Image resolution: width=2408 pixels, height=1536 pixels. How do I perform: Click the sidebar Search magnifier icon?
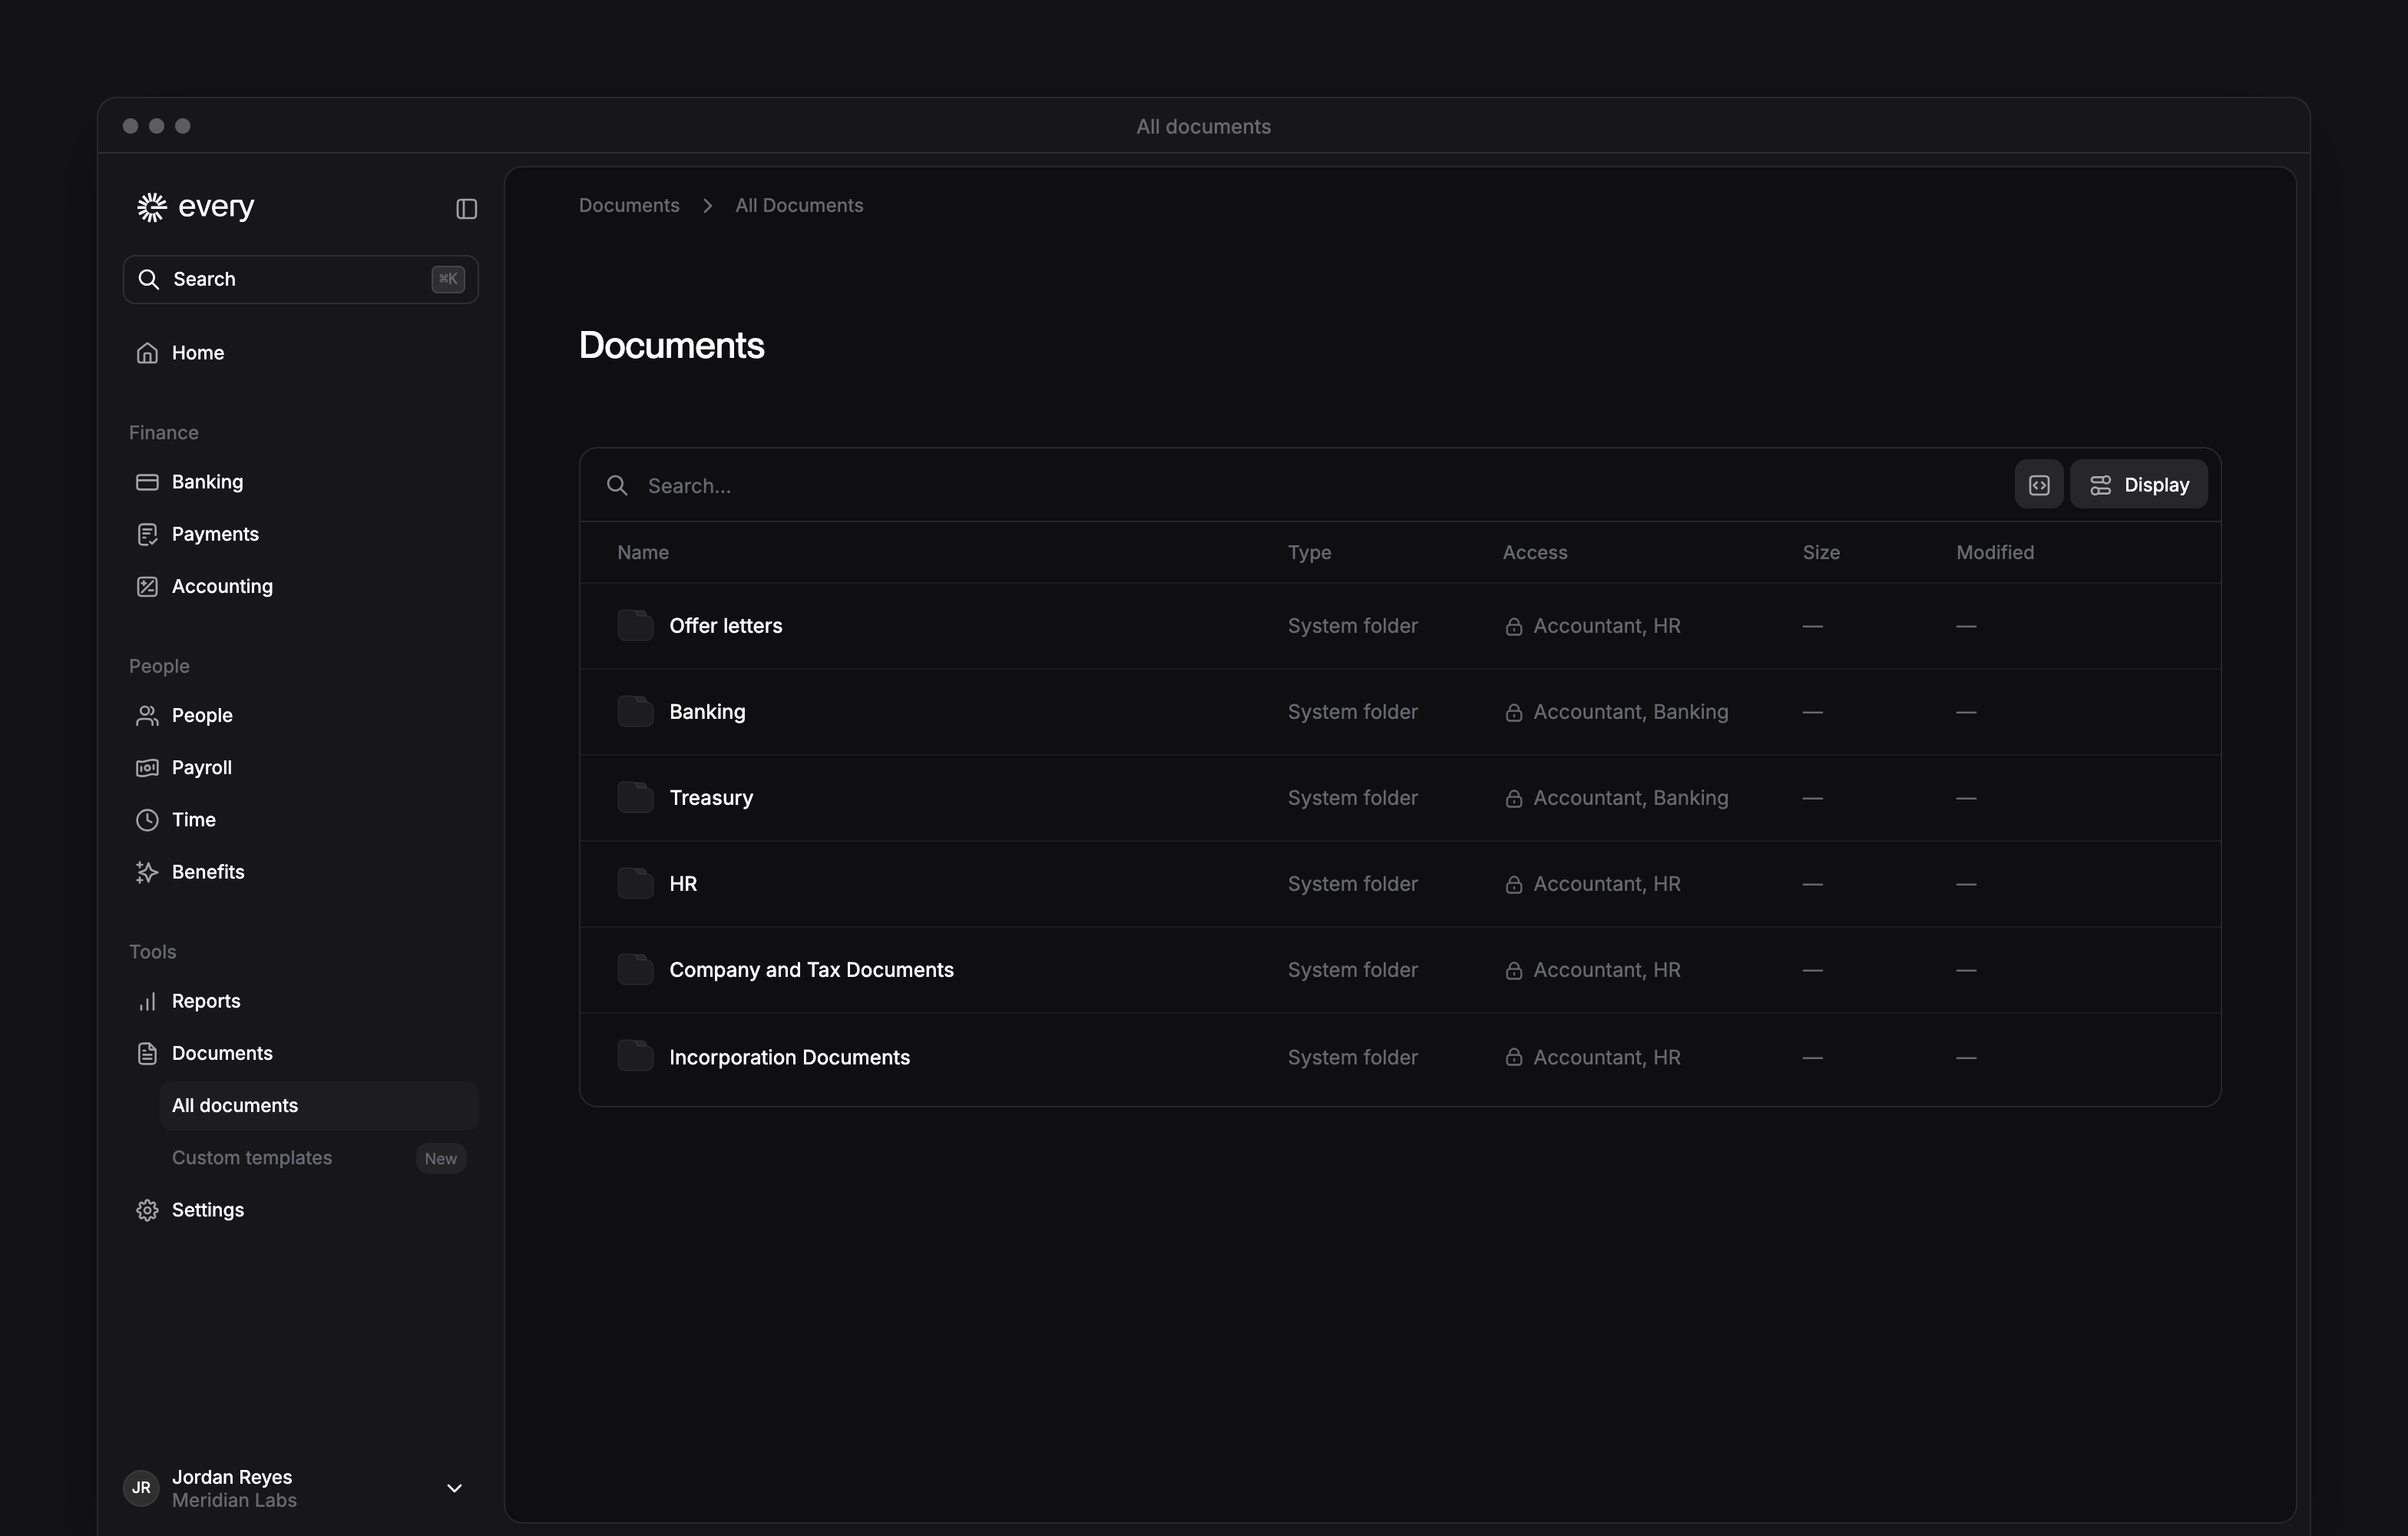149,279
